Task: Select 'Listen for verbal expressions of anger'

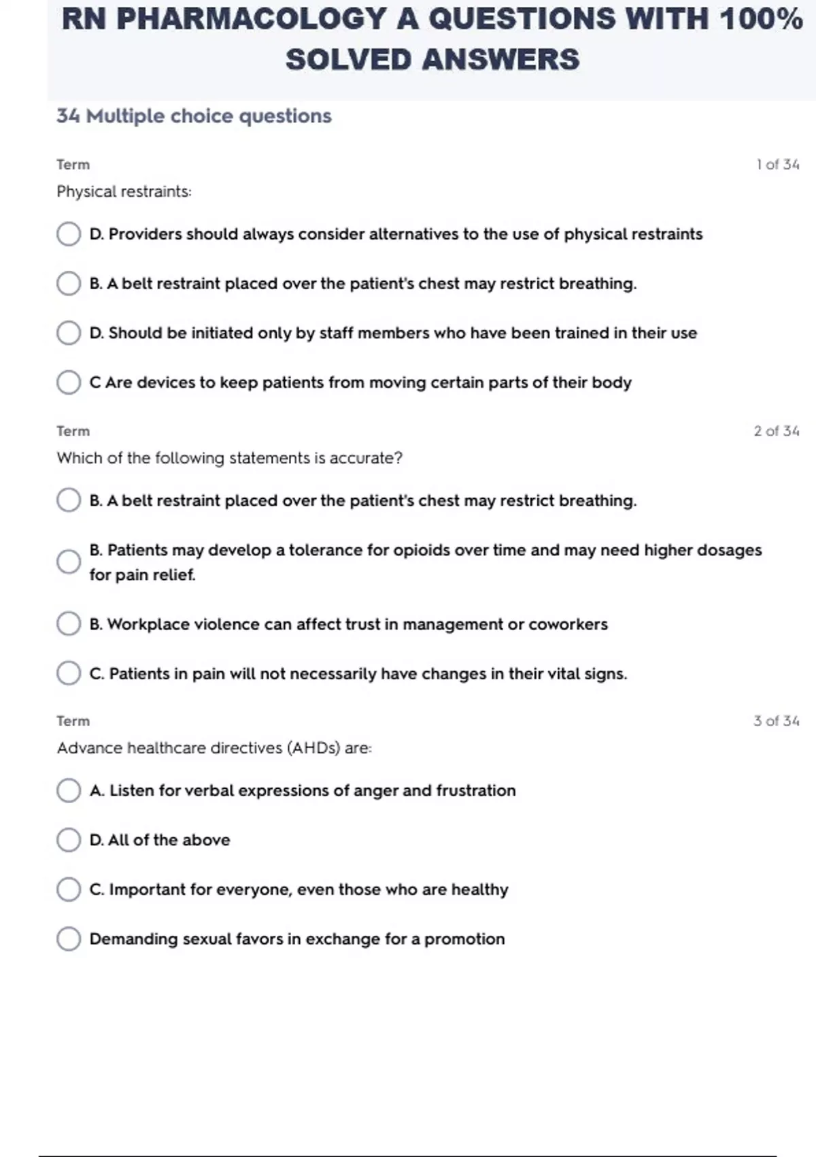Action: 68,791
